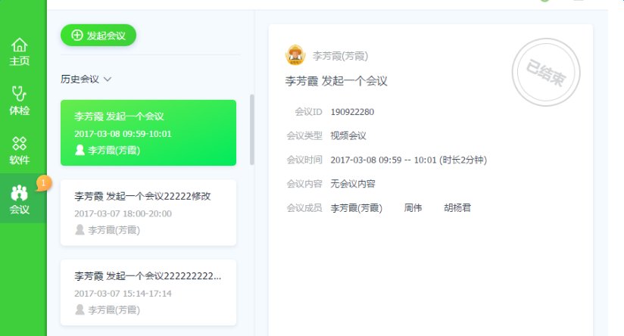Click member 李芳霞(芳霞) in 会议成员 row
The width and height of the screenshot is (624, 336).
[356, 208]
